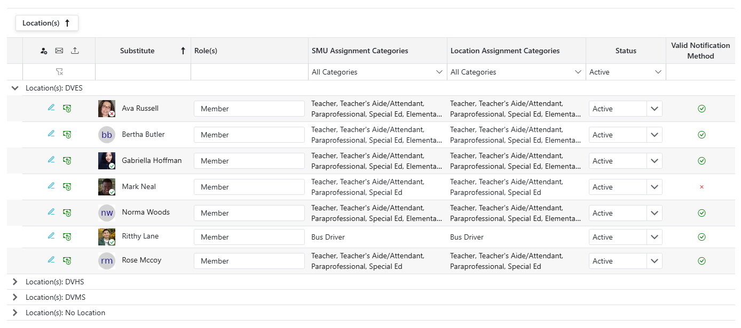This screenshot has height=328, width=741.
Task: Click the red X notification icon for Mark Neal
Action: [701, 187]
